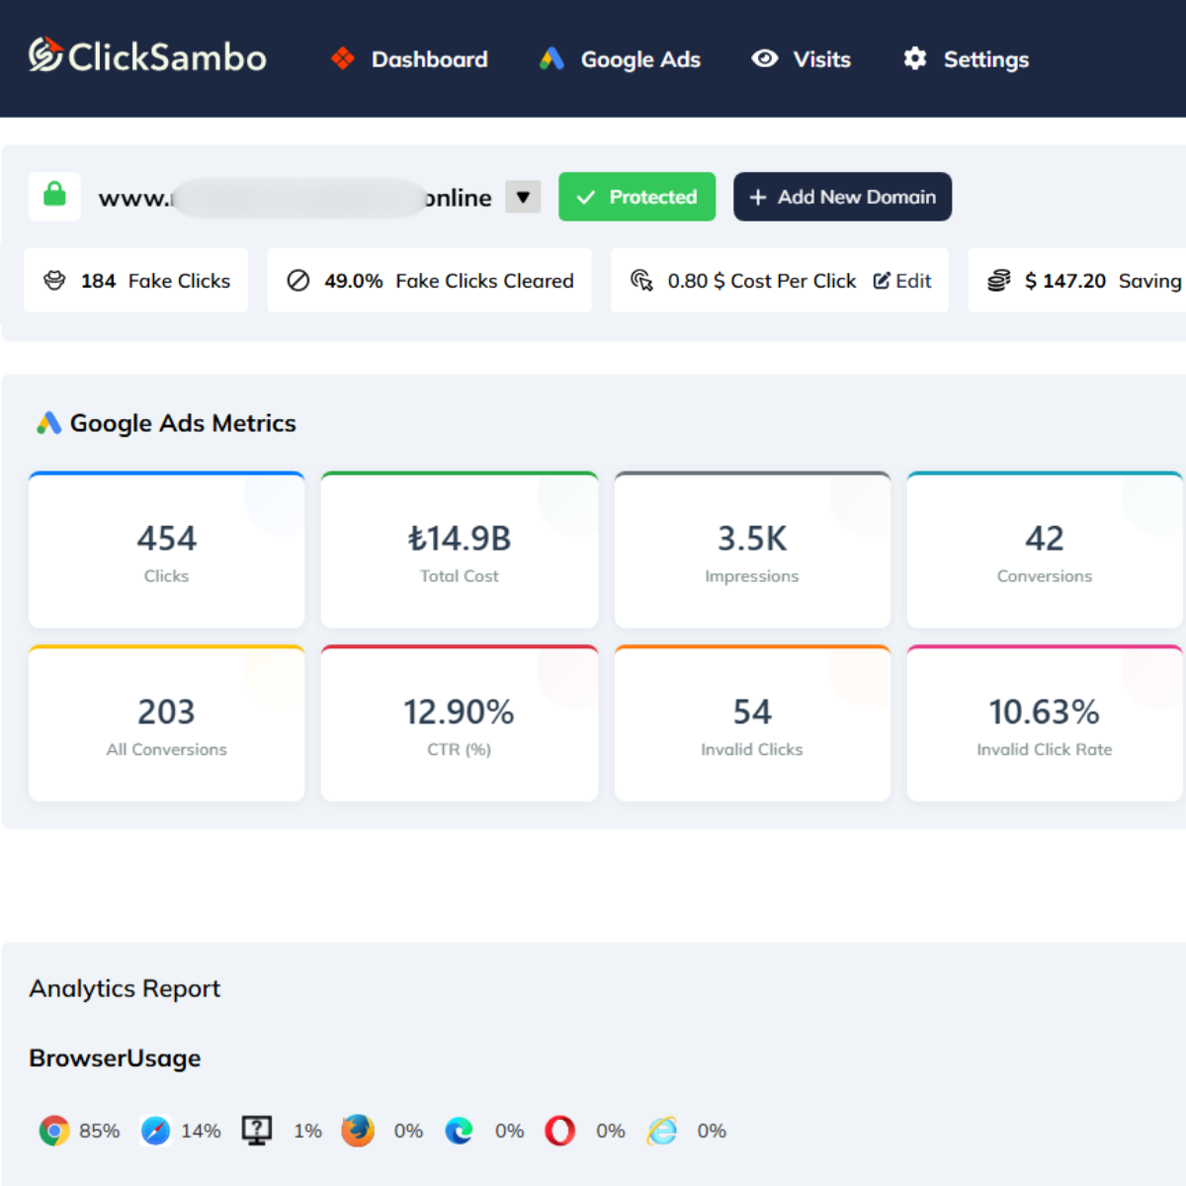This screenshot has width=1186, height=1186.
Task: Select the Invalid Click Rate card
Action: point(1045,723)
